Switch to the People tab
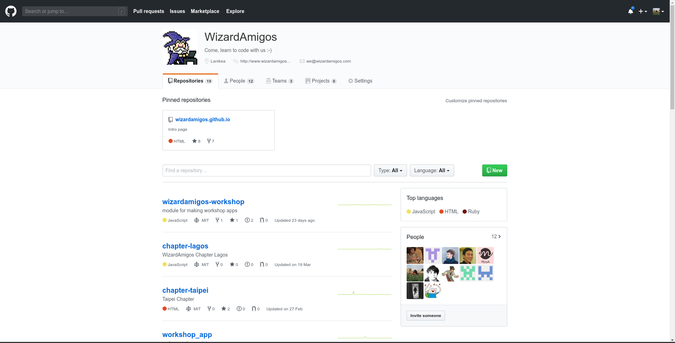Viewport: 675px width, 343px height. [x=239, y=81]
